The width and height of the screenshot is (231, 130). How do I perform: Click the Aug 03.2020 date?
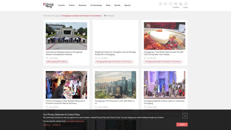[152, 107]
